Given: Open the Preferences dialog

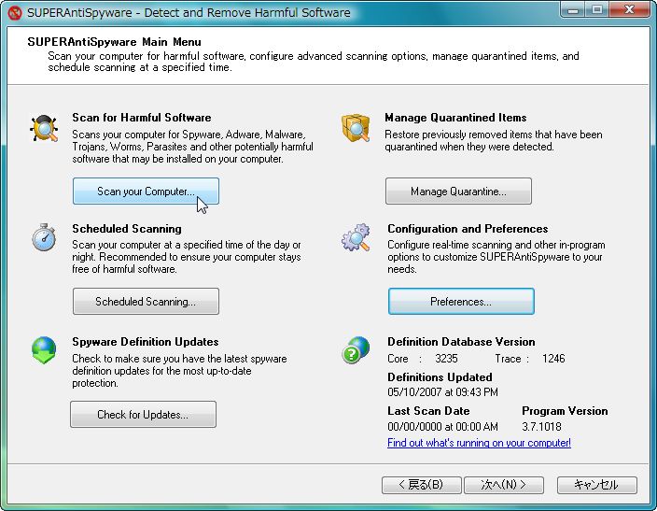Looking at the screenshot, I should coord(461,301).
